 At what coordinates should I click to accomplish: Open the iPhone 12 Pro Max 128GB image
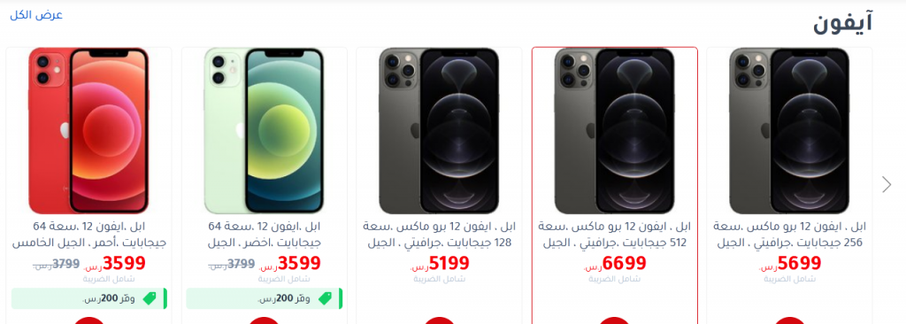[x=439, y=131]
